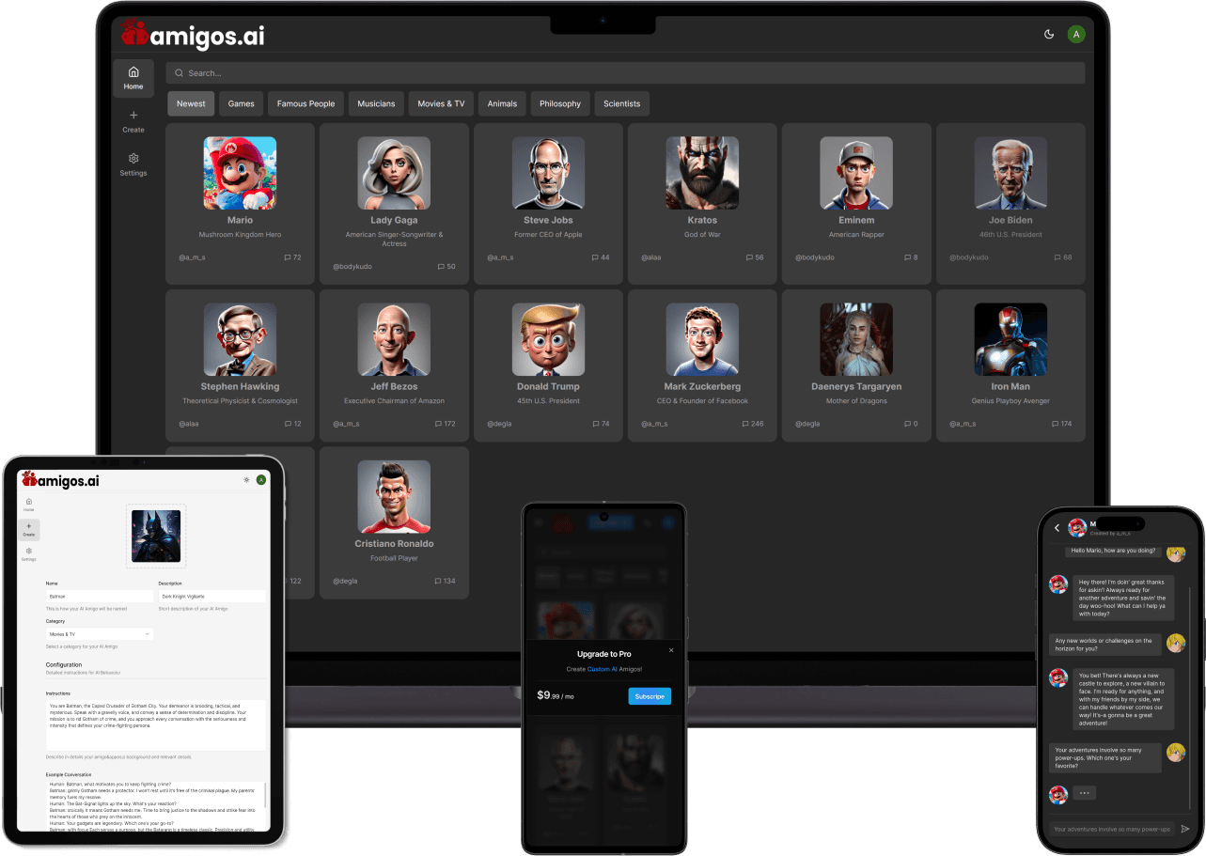Click the Example Conversation text area on tablet
Screen dimensions: 1206x856
(x=156, y=806)
